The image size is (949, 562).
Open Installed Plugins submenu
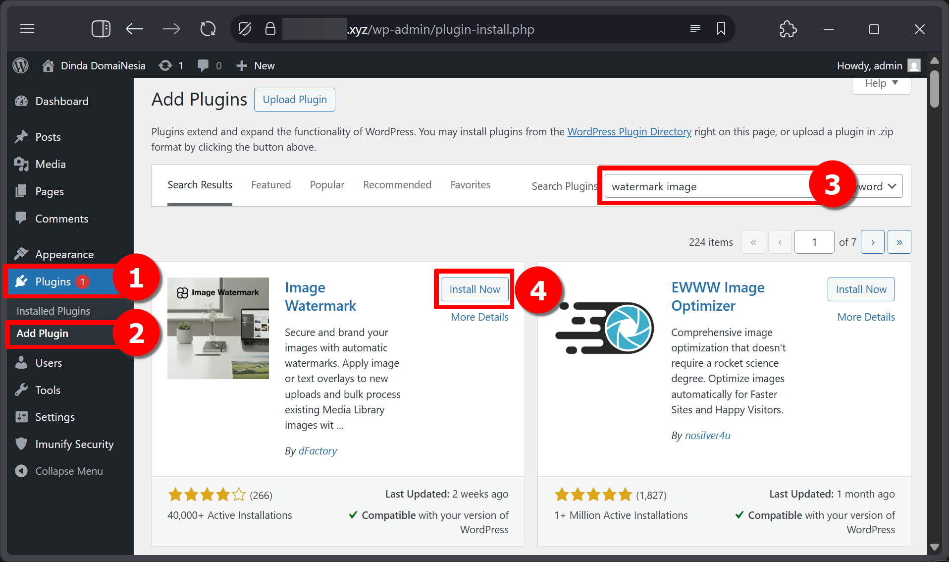pos(53,311)
